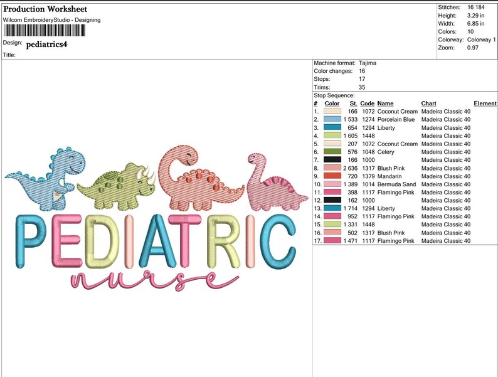The height and width of the screenshot is (377, 498).
Task: Click the Chart column header
Action: click(x=428, y=104)
